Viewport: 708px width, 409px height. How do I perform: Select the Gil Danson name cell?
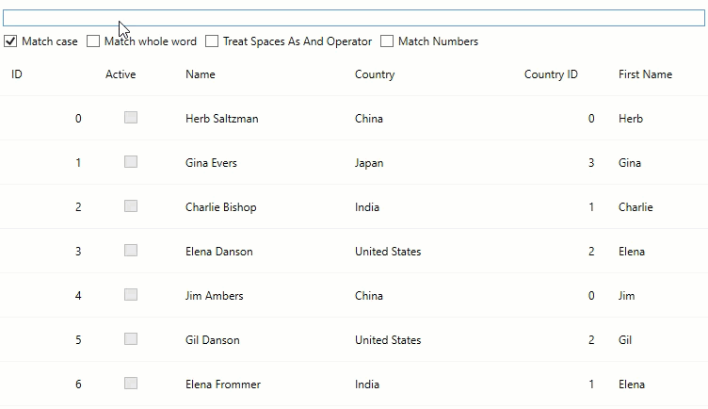click(213, 340)
